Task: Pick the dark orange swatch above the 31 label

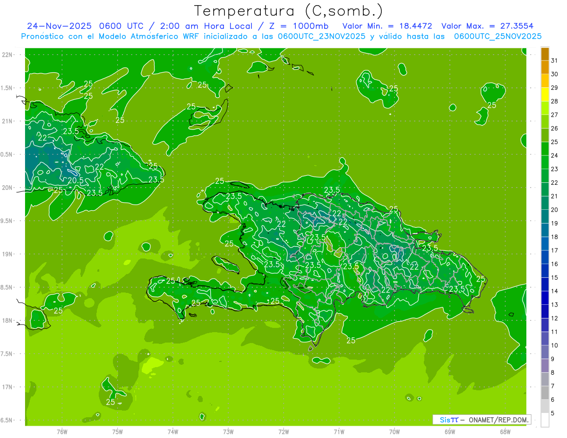Action: (545, 54)
